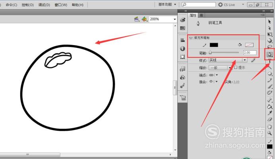Screen dimensions: 275x159
Task: Open the 窗口(W) menu
Action: coord(61,5)
